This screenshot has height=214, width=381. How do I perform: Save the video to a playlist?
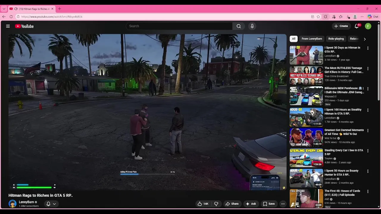[x=269, y=204]
